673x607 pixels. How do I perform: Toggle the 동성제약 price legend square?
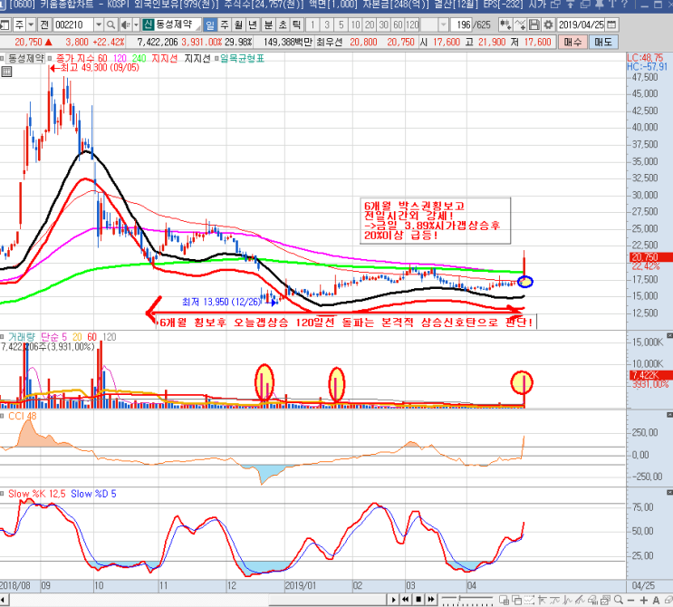[2, 58]
